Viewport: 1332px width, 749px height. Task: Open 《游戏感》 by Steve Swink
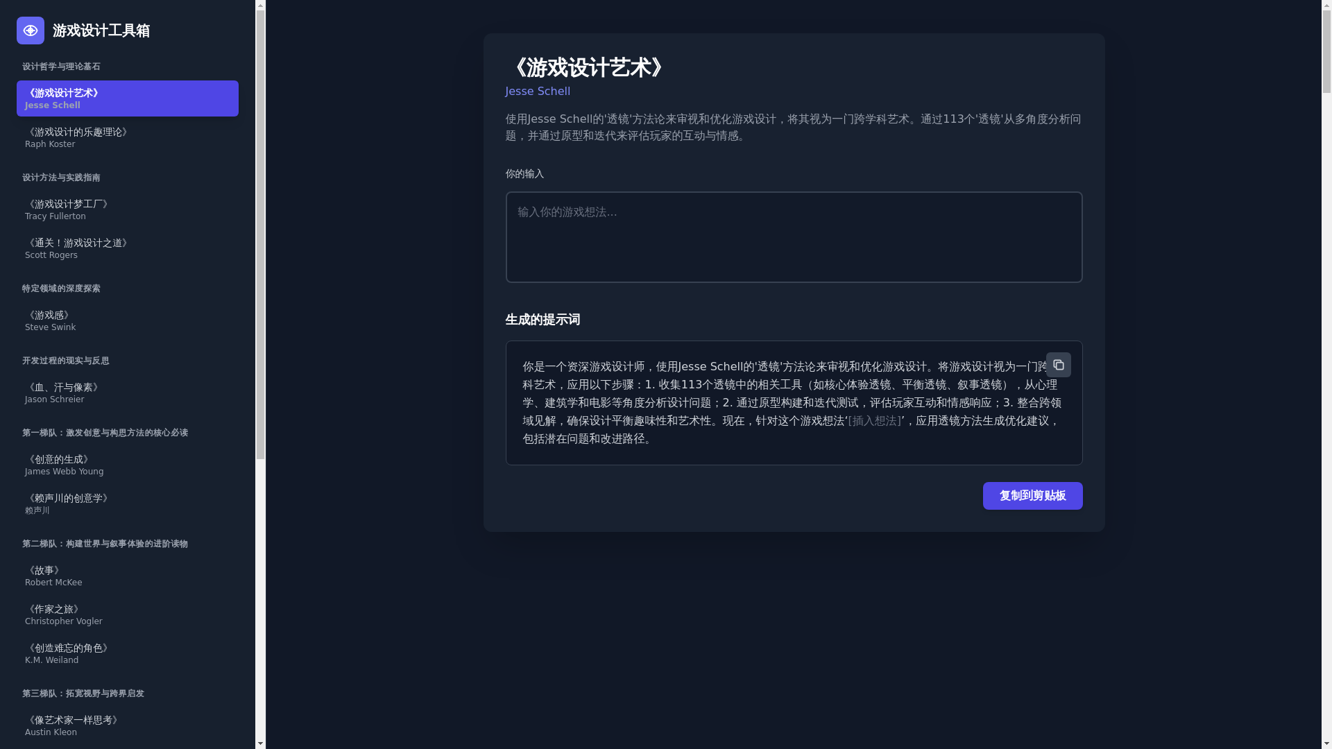128,320
